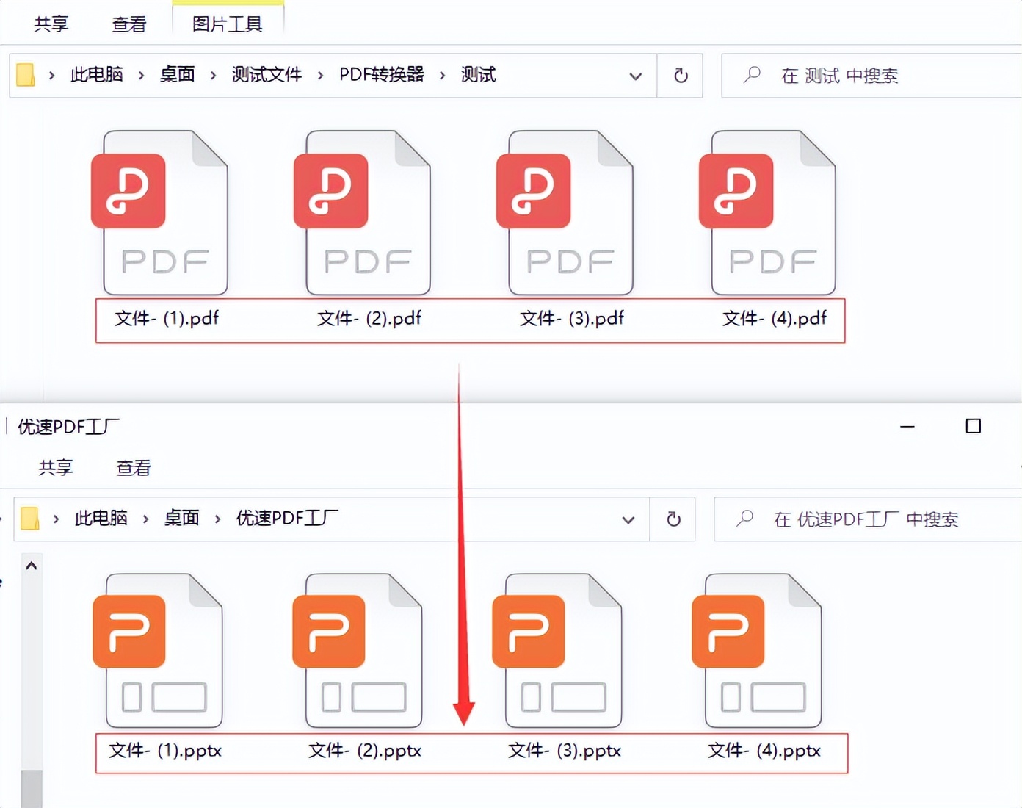Refresh the 优速PDF工厂 folder view

click(x=673, y=519)
